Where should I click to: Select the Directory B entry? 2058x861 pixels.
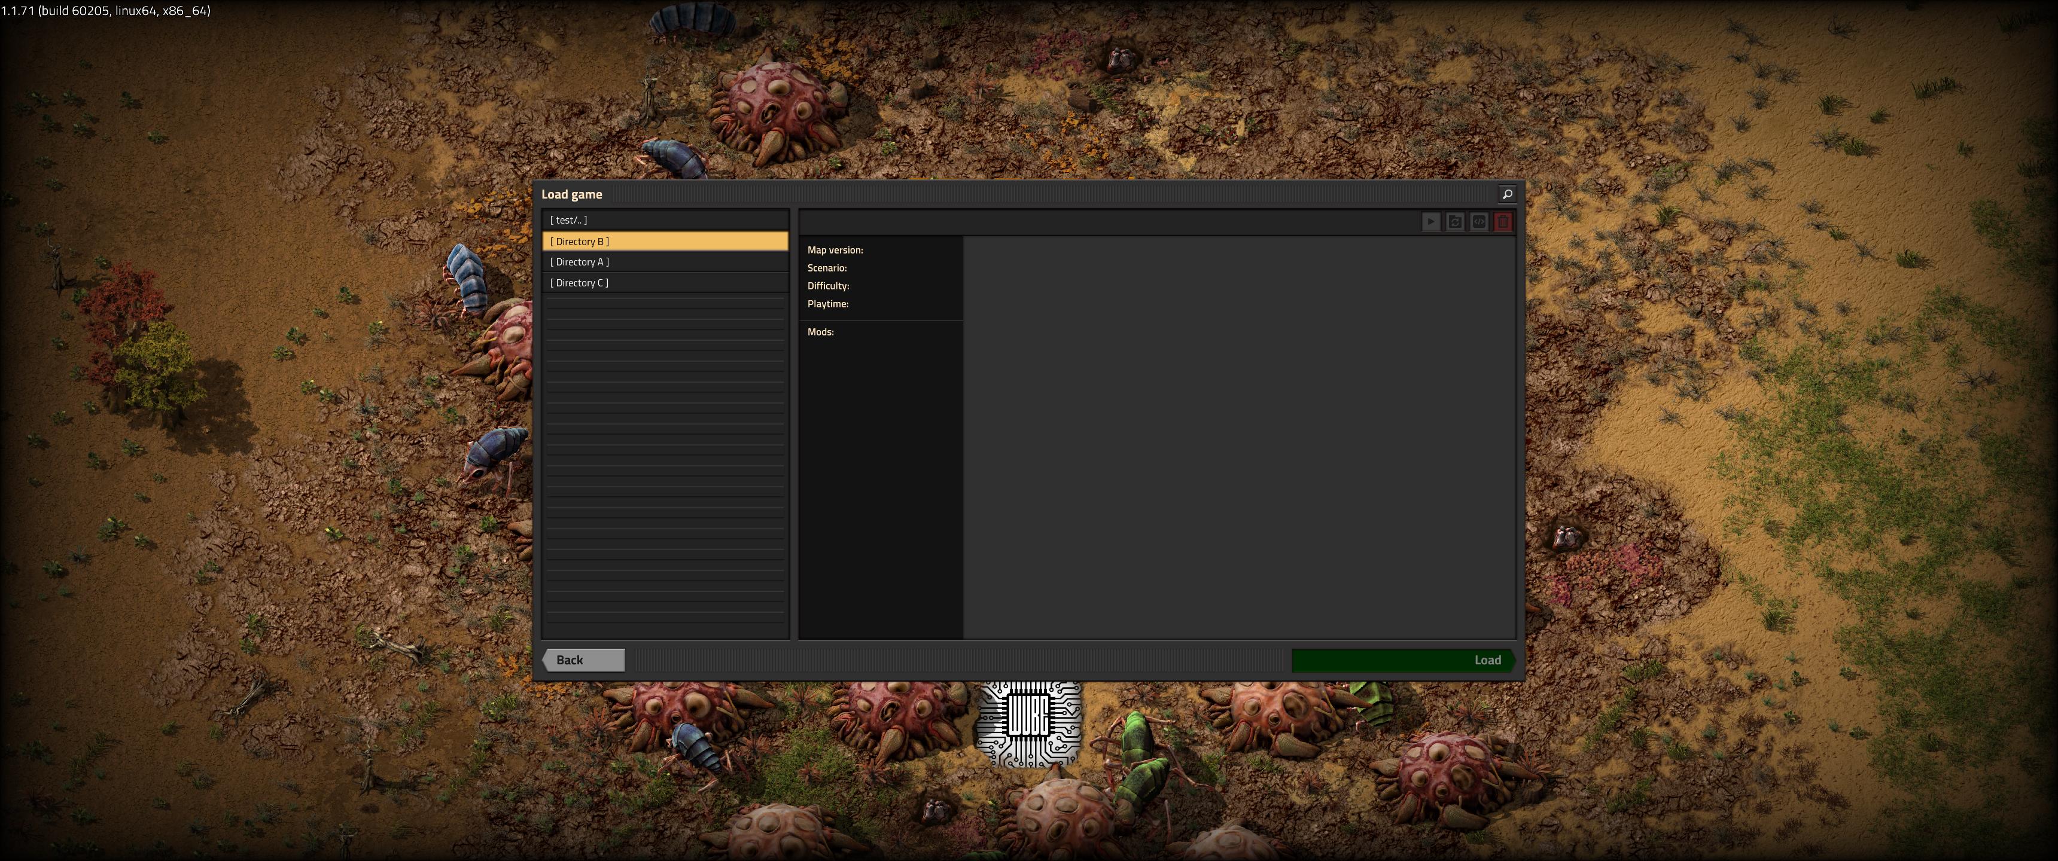[665, 241]
